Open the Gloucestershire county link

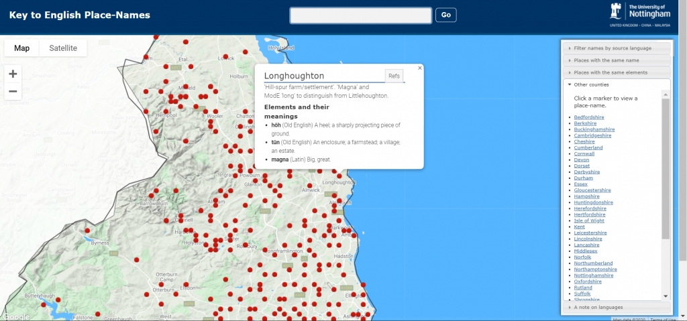592,190
